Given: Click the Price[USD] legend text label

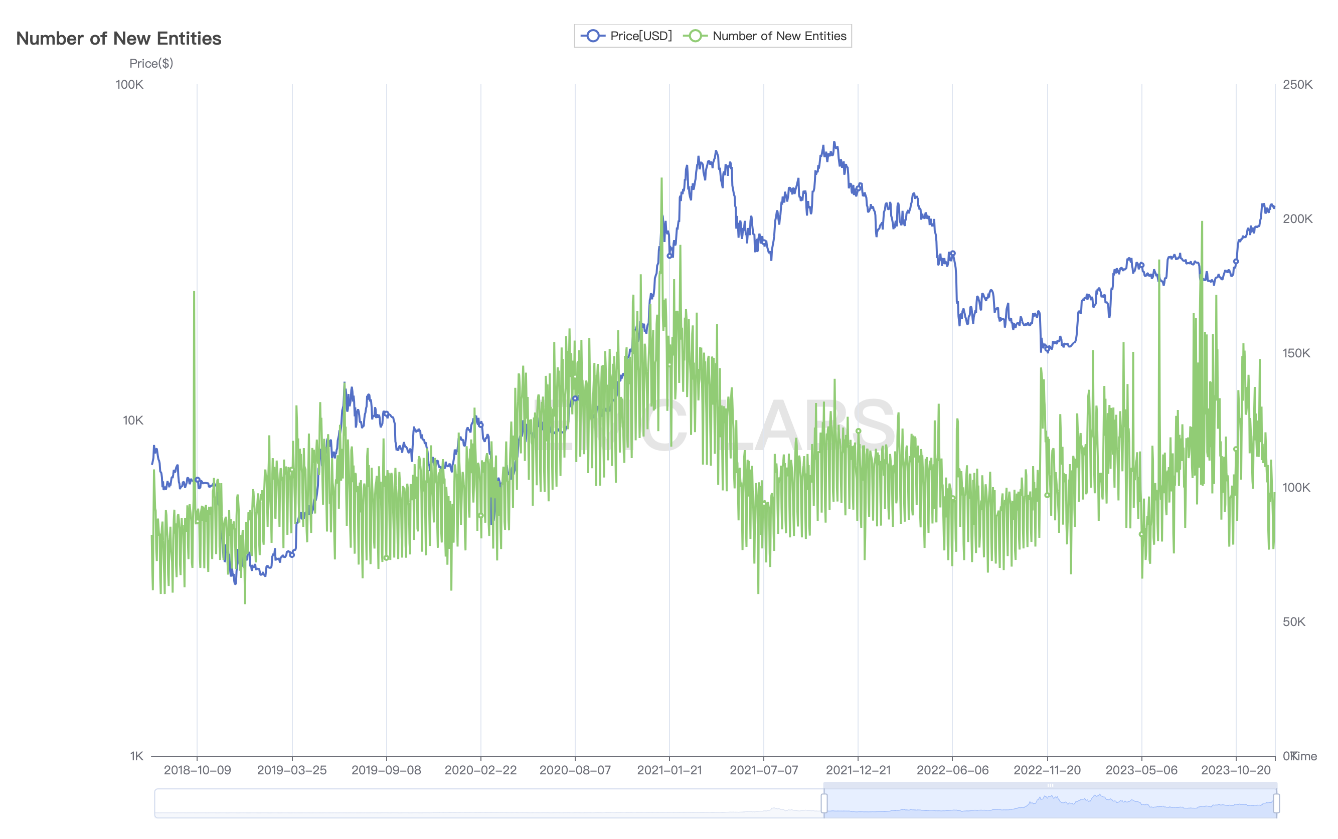Looking at the screenshot, I should 641,36.
